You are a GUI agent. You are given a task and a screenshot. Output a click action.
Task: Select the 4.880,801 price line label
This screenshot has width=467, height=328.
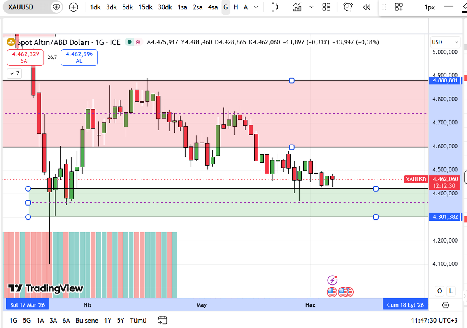[445, 80]
